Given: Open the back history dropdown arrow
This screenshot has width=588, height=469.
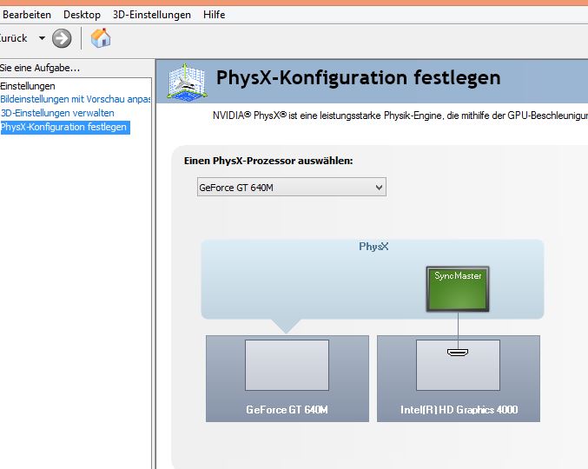Looking at the screenshot, I should (x=42, y=38).
